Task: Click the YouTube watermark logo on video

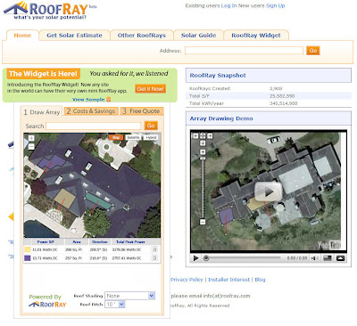Action: click(328, 245)
